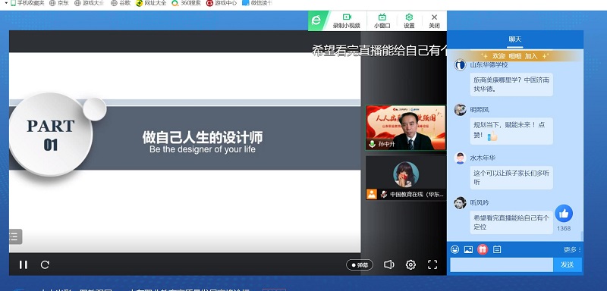Reload the stream with the refresh icon

point(45,264)
